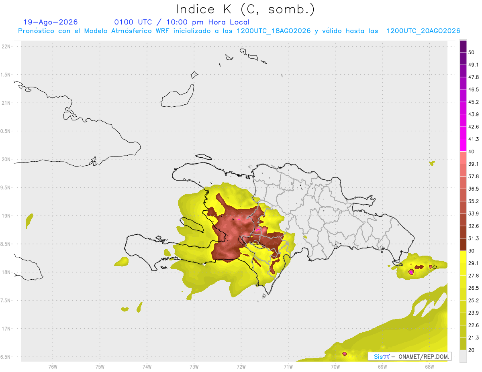Click the olive 20–21.3 colorbar segment

point(464,344)
